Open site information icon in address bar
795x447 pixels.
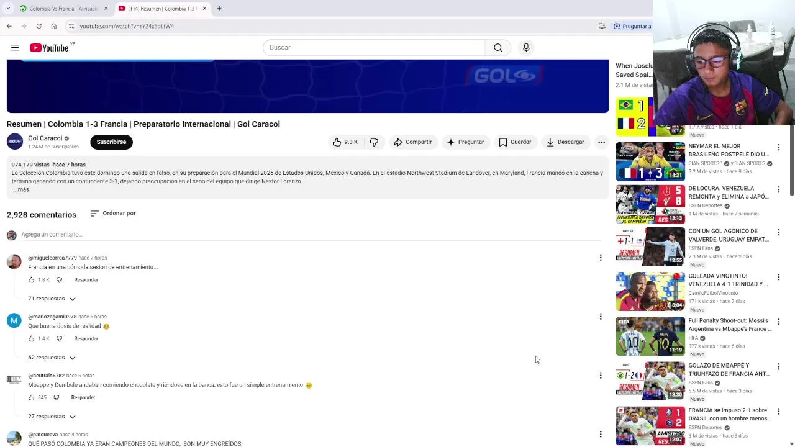click(71, 26)
